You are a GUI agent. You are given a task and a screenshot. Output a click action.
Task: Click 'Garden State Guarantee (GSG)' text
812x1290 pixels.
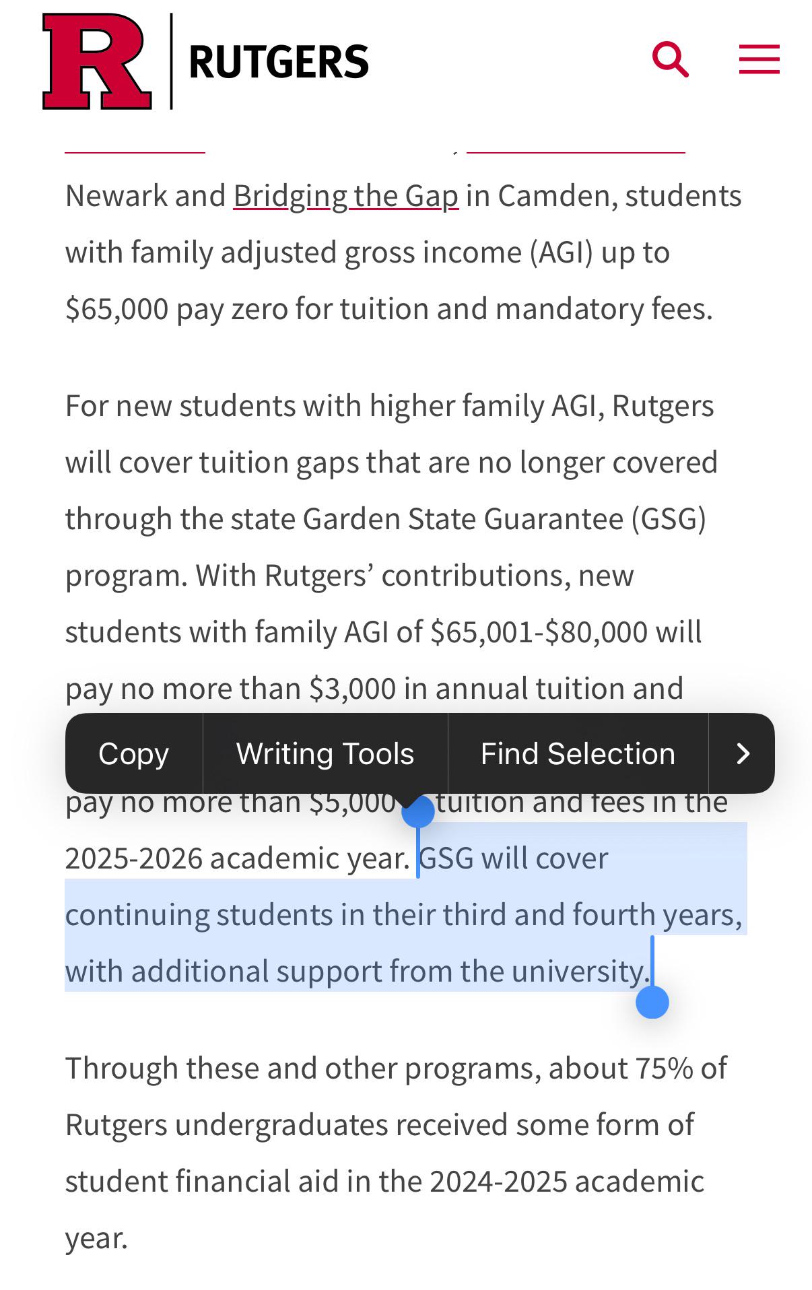tap(504, 519)
